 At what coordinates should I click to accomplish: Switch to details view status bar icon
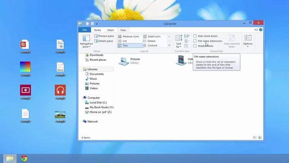pyautogui.click(x=255, y=137)
